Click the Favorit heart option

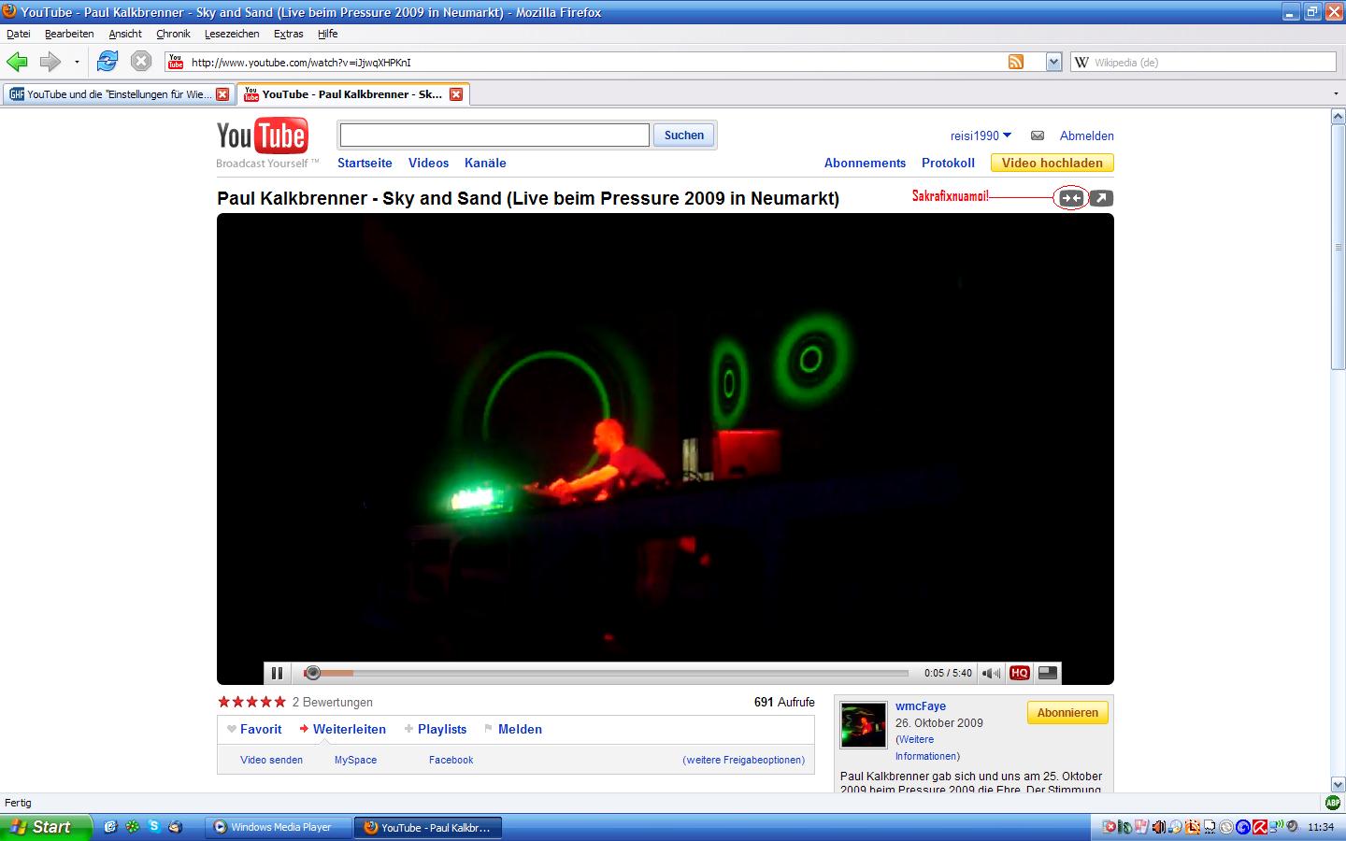[253, 729]
